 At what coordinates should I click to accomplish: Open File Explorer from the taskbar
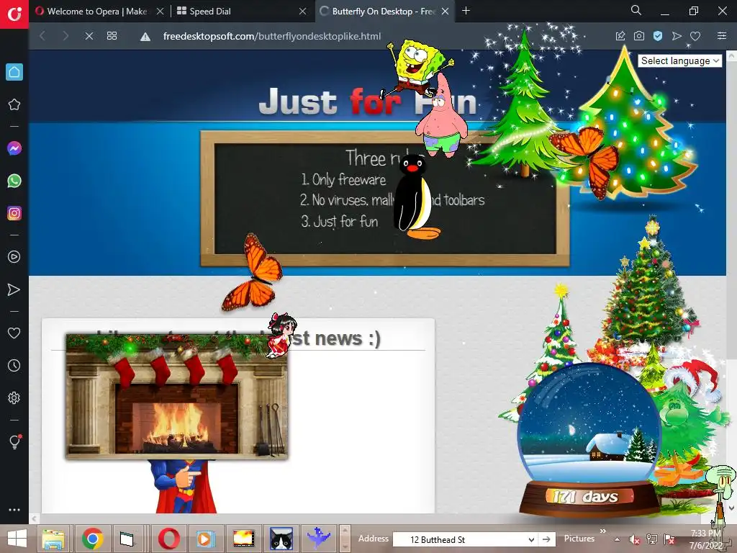tap(53, 539)
